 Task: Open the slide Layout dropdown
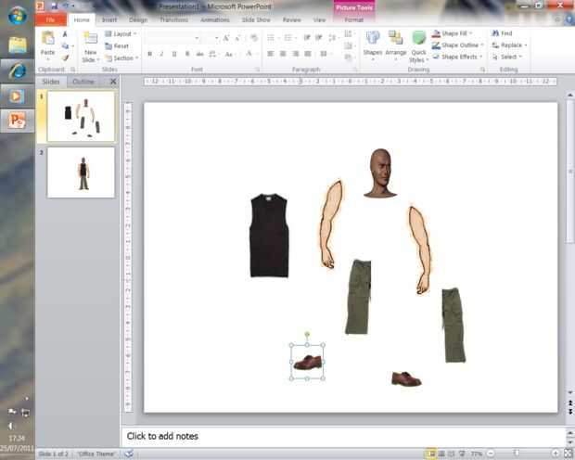121,33
